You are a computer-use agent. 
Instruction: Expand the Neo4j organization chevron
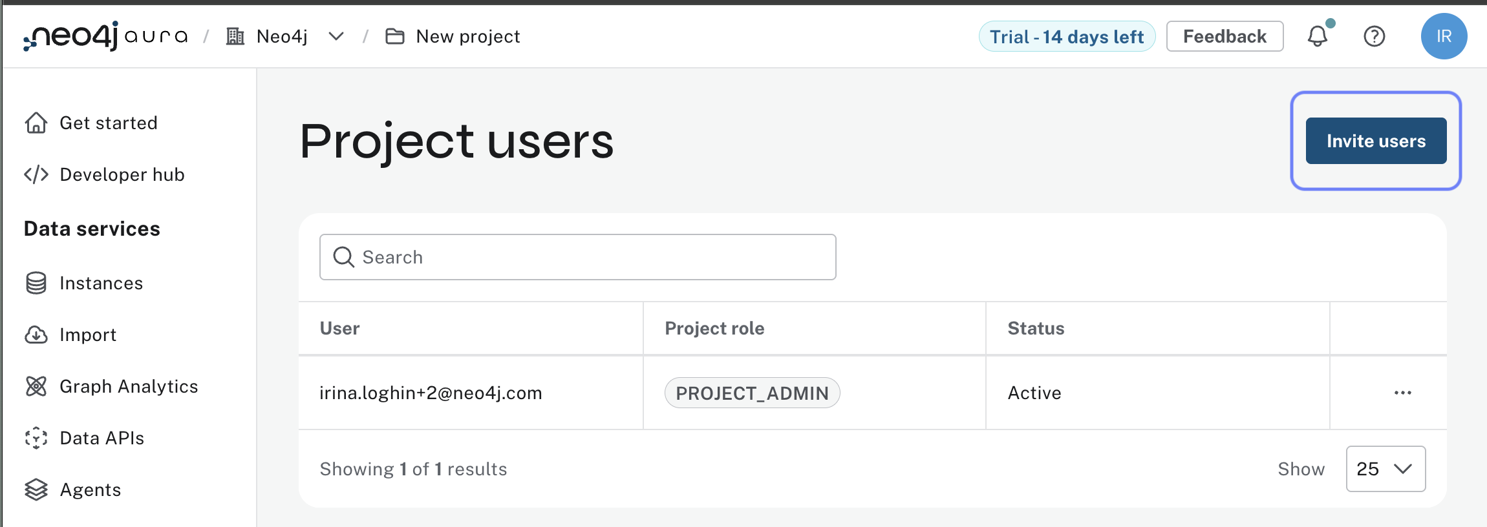(x=336, y=36)
